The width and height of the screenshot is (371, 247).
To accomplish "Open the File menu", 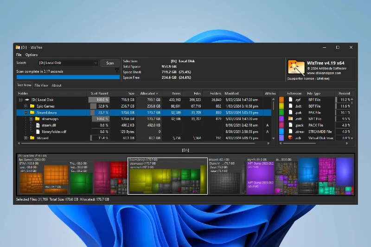I will tap(19, 55).
